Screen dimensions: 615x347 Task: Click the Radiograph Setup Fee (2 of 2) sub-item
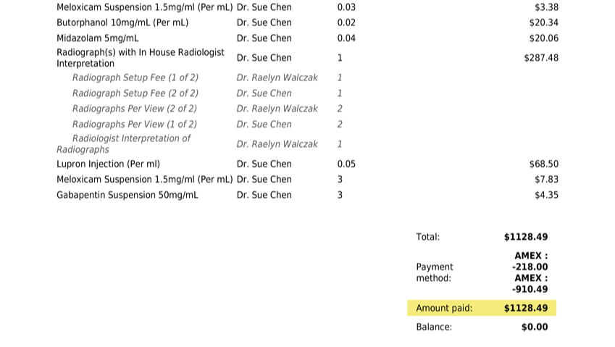coord(135,93)
